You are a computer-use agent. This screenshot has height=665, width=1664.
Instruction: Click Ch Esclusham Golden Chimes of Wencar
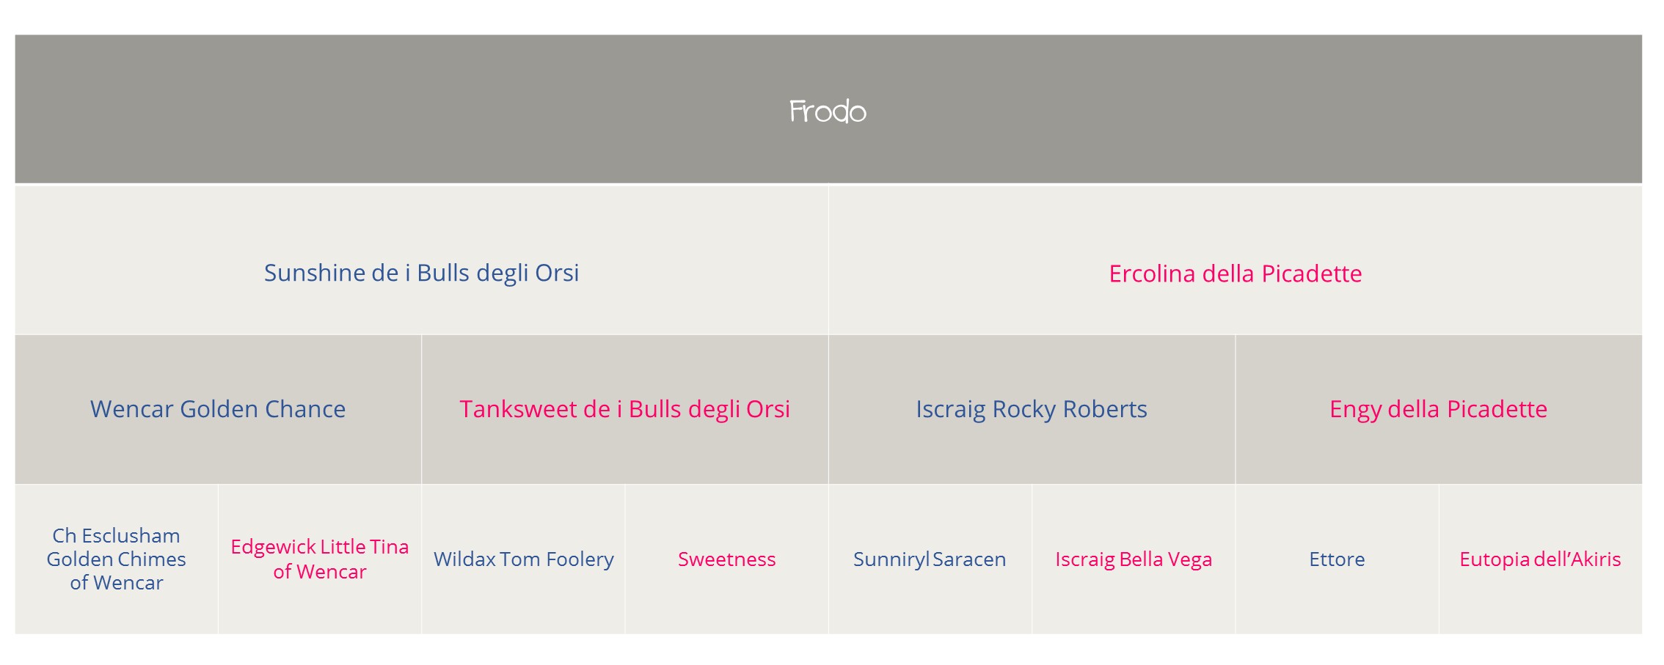(x=117, y=559)
